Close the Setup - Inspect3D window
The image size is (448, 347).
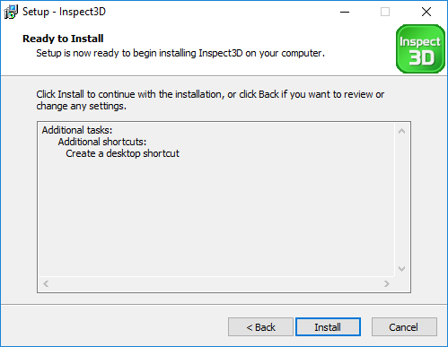426,12
